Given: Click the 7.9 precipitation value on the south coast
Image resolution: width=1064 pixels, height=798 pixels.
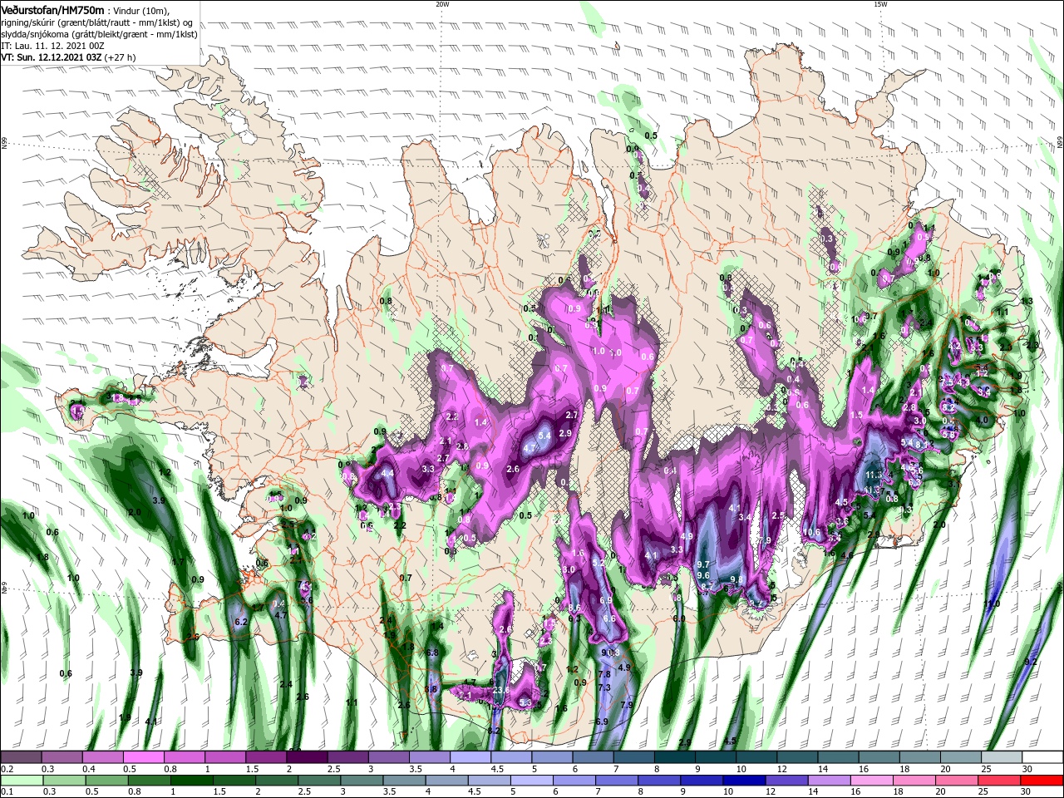Looking at the screenshot, I should 627,705.
